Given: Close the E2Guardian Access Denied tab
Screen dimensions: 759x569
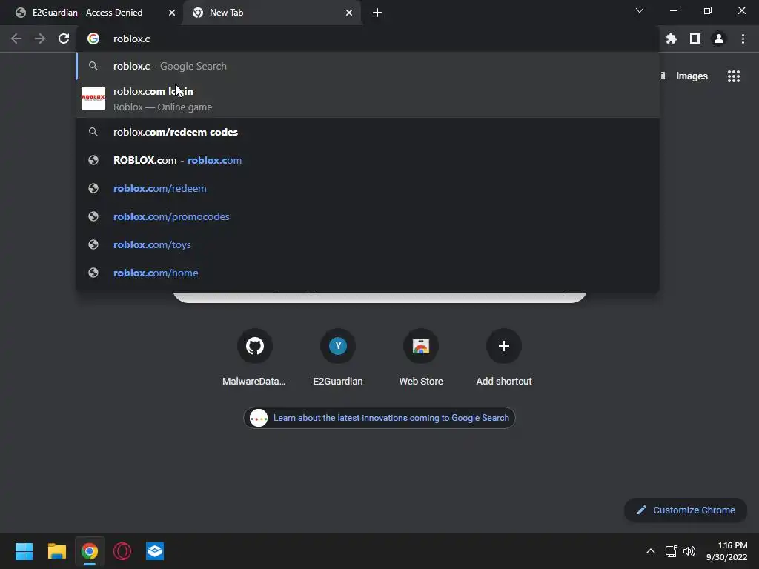Looking at the screenshot, I should coord(172,13).
